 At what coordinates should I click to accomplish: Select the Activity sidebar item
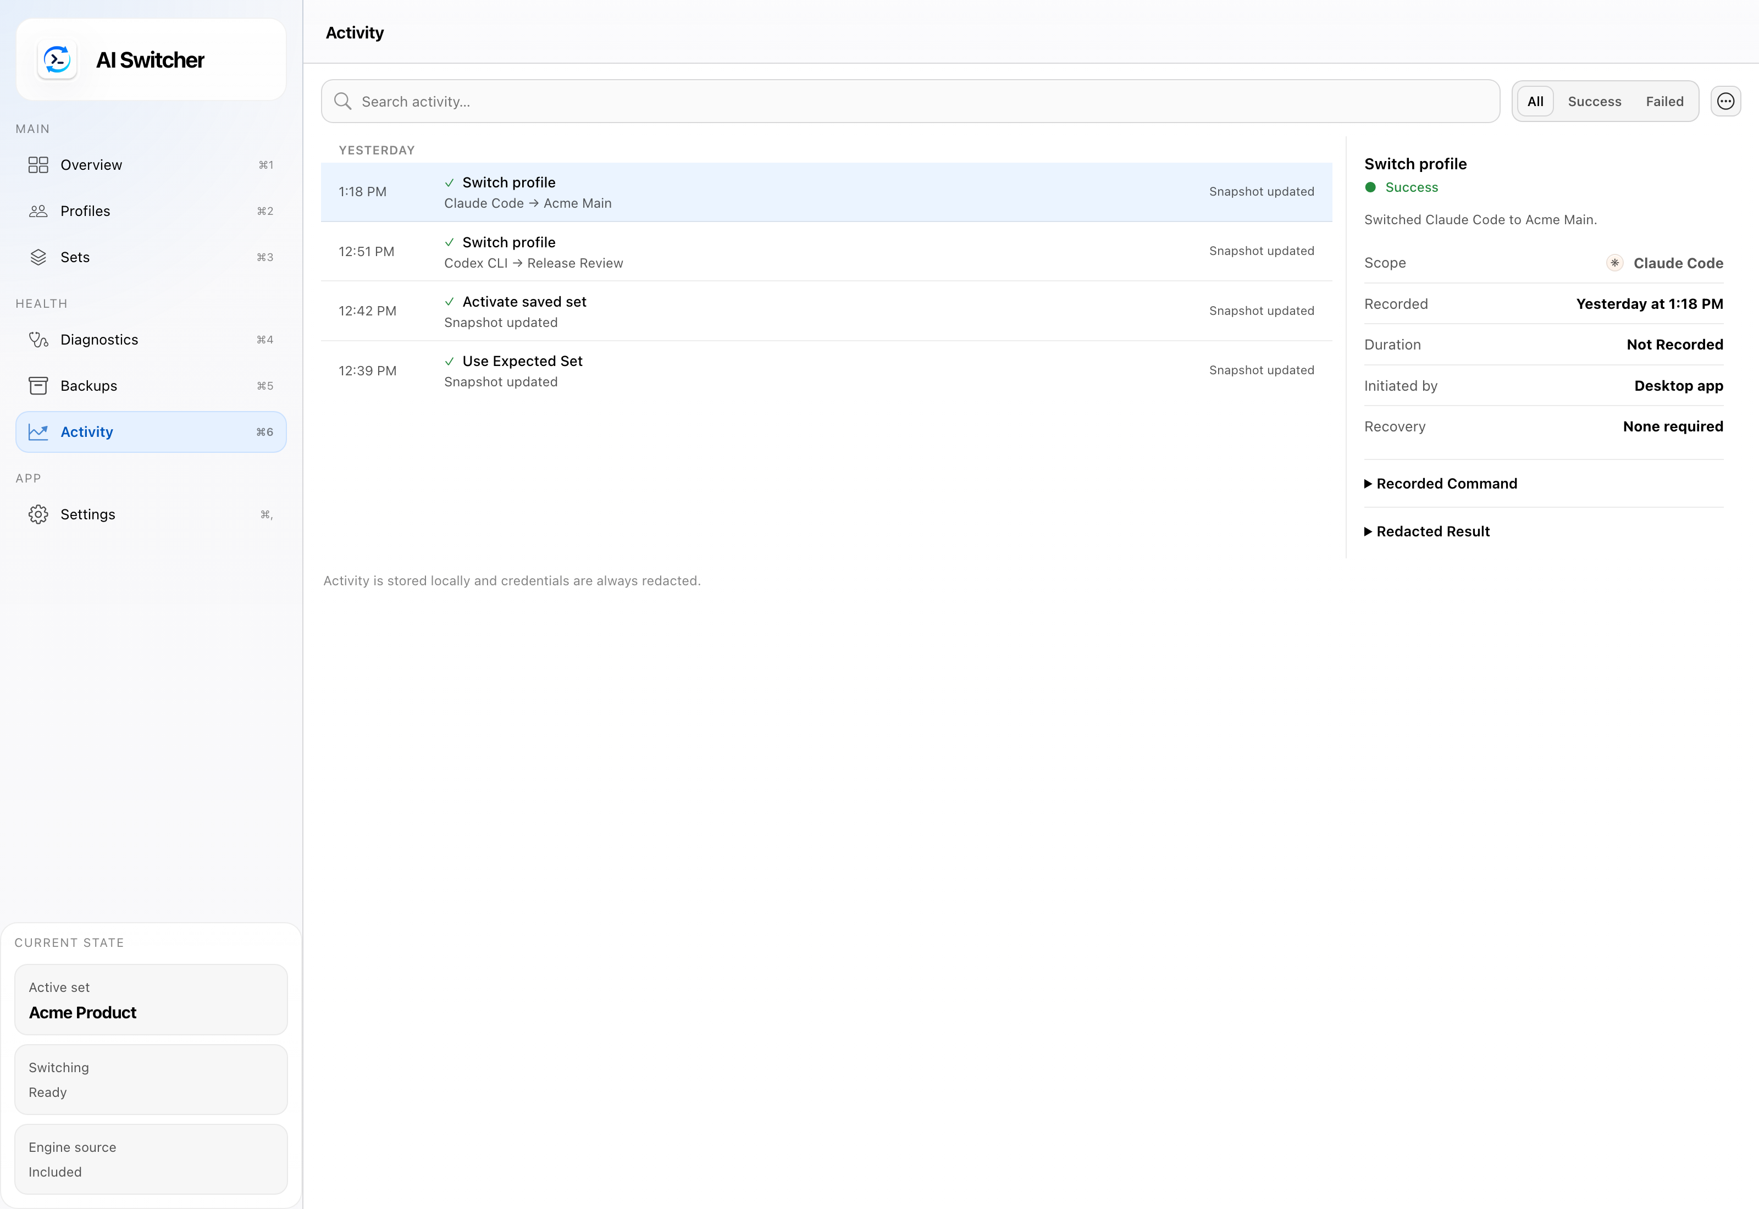click(x=151, y=432)
